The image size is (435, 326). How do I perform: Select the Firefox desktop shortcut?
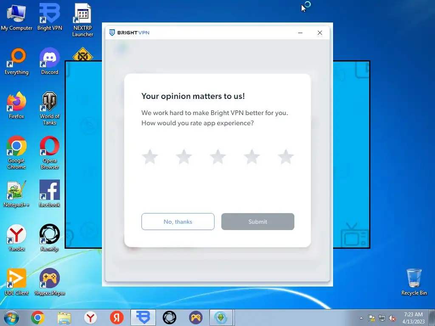pyautogui.click(x=17, y=106)
